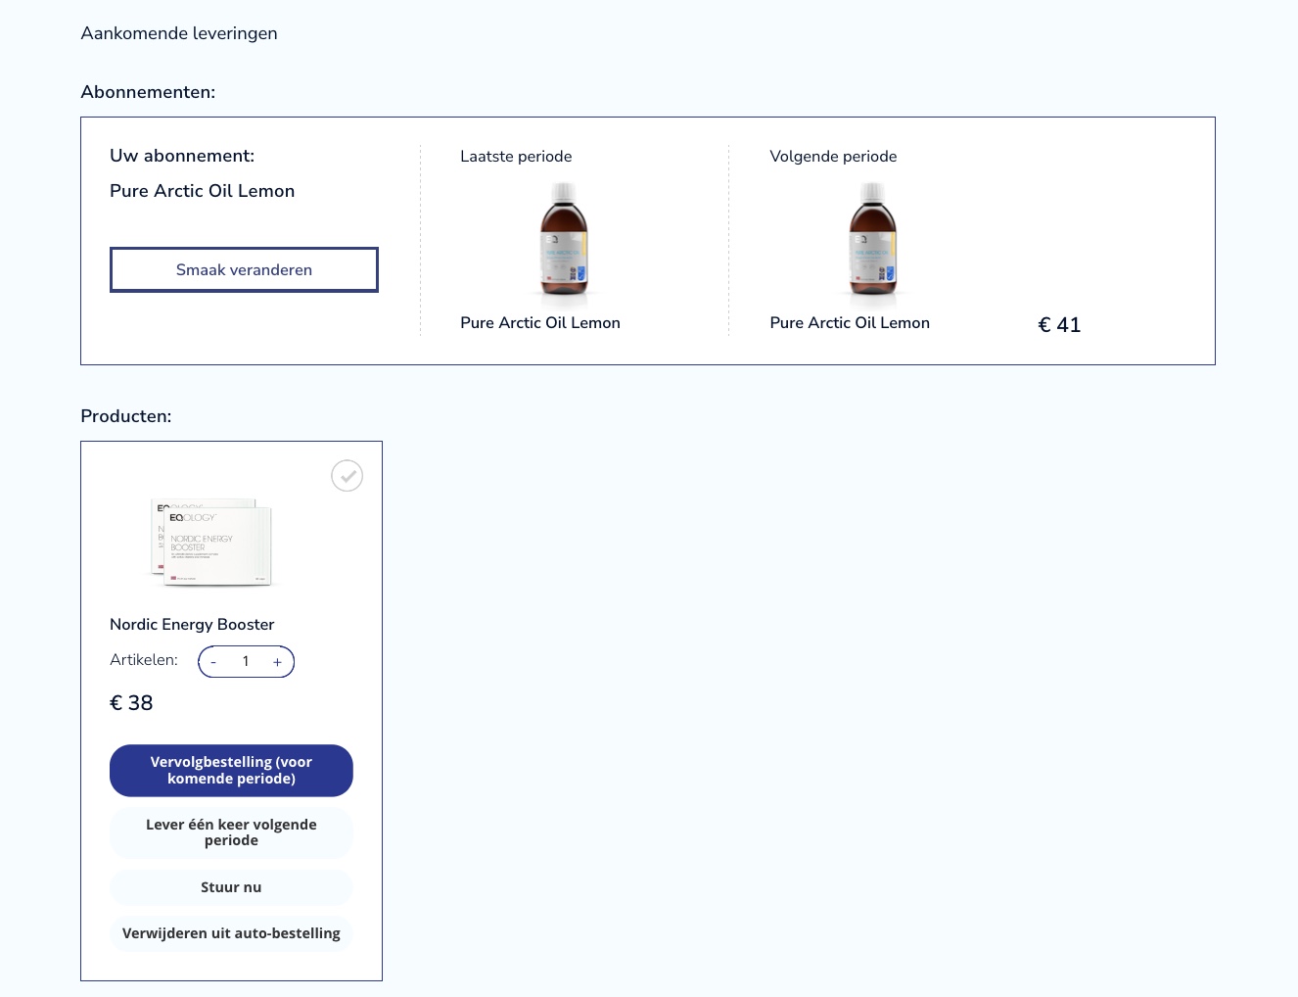This screenshot has height=997, width=1298.
Task: Click the Volgende periode label
Action: coord(833,157)
